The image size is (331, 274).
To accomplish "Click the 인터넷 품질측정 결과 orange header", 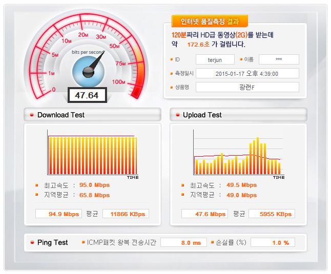I will pos(210,22).
